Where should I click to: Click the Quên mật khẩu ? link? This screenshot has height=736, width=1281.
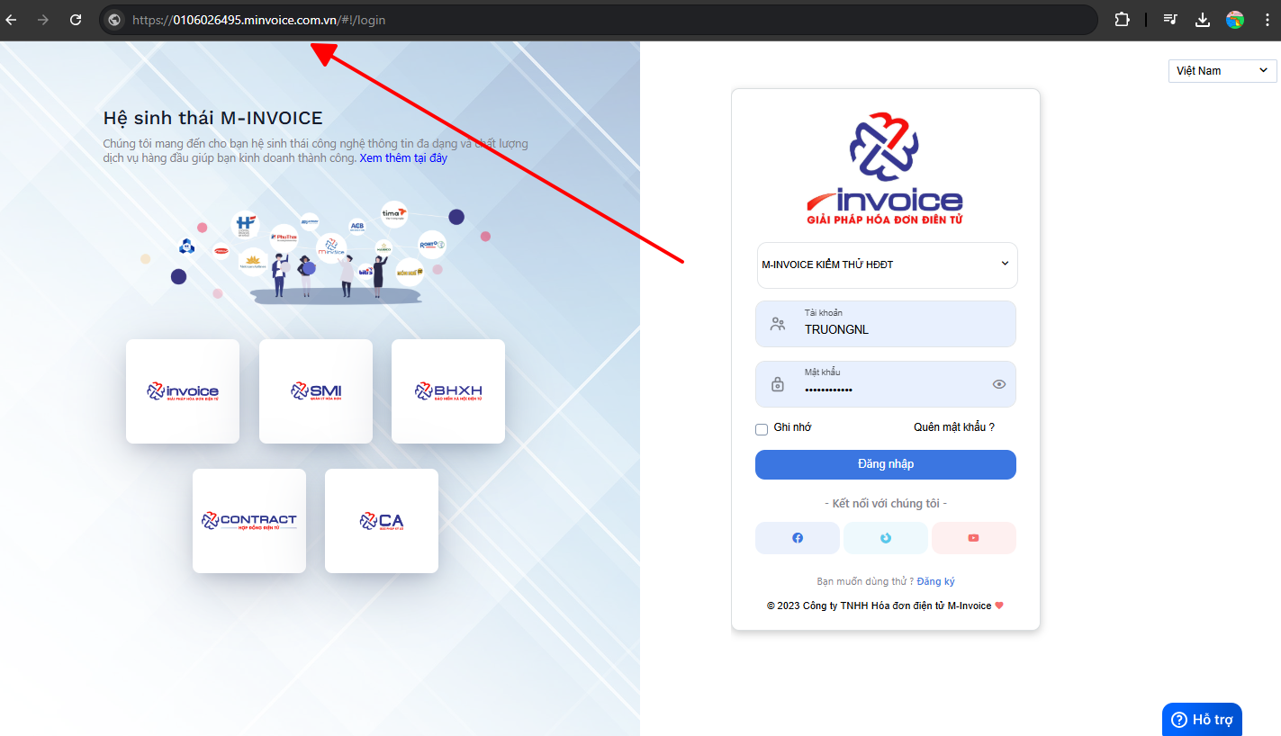coord(954,427)
